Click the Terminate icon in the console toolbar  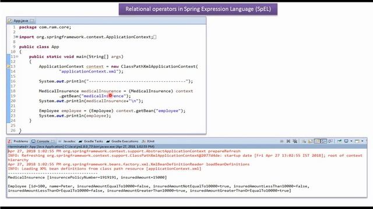281,141
